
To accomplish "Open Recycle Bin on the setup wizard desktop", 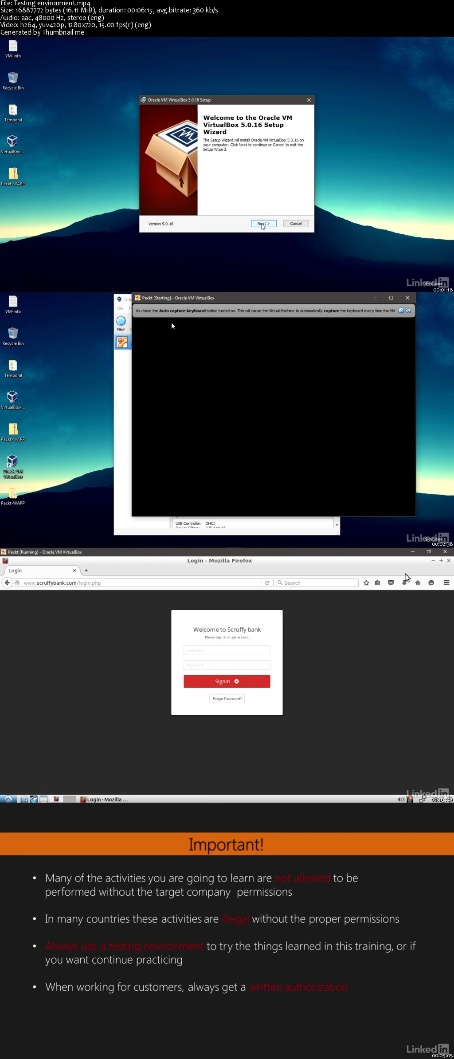I will point(13,81).
